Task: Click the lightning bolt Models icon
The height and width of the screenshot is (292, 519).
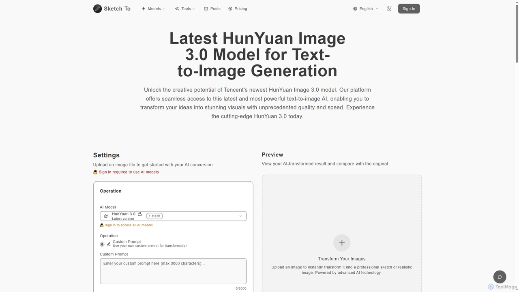Action: point(144,9)
